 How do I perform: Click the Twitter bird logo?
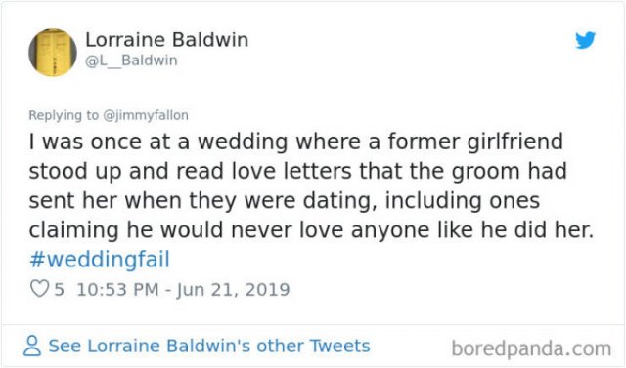[x=585, y=40]
